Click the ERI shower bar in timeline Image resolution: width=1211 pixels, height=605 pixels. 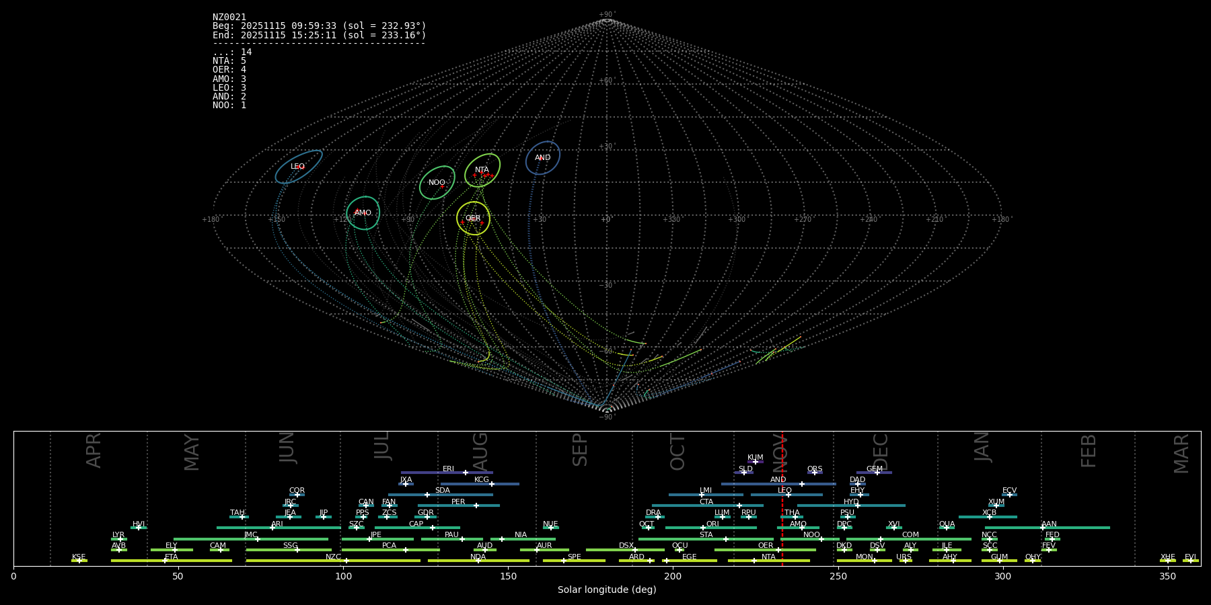pos(447,473)
